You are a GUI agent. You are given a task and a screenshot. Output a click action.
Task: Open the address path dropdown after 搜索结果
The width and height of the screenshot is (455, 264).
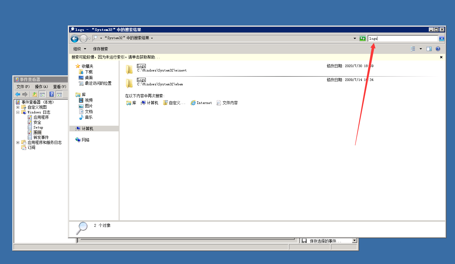152,38
